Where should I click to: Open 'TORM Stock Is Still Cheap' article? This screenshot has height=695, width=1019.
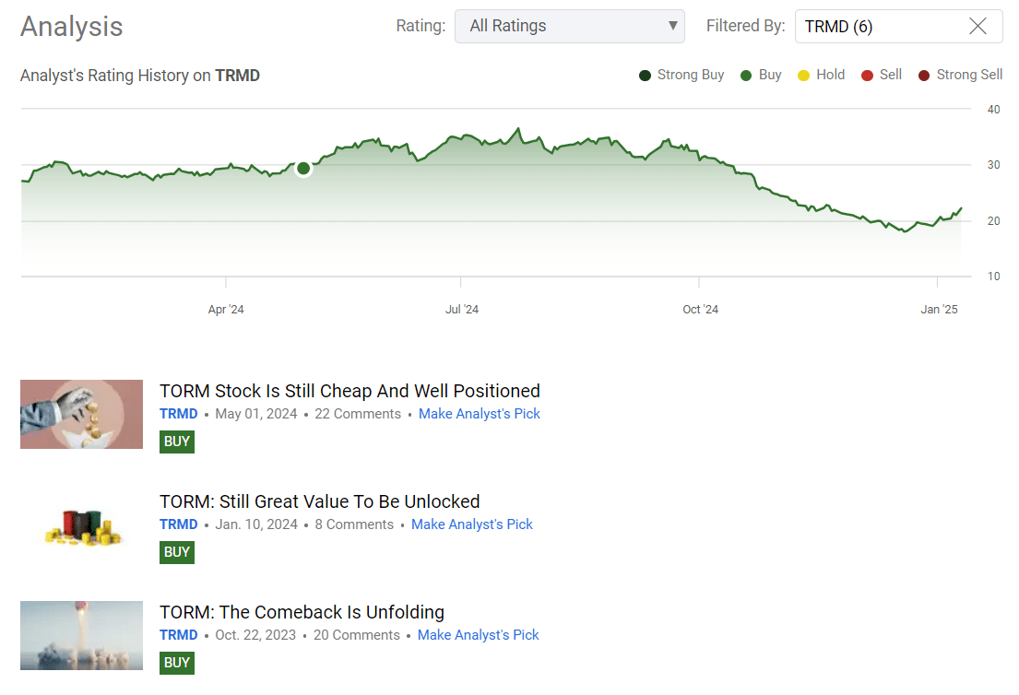click(350, 391)
